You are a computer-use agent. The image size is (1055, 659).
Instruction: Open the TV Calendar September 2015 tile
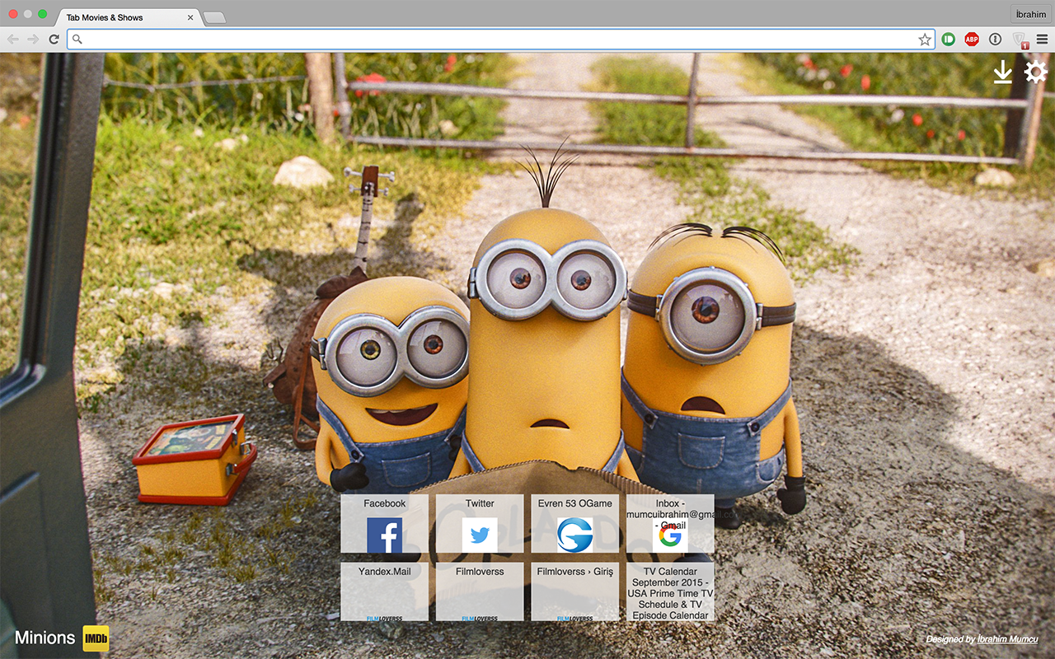point(670,592)
